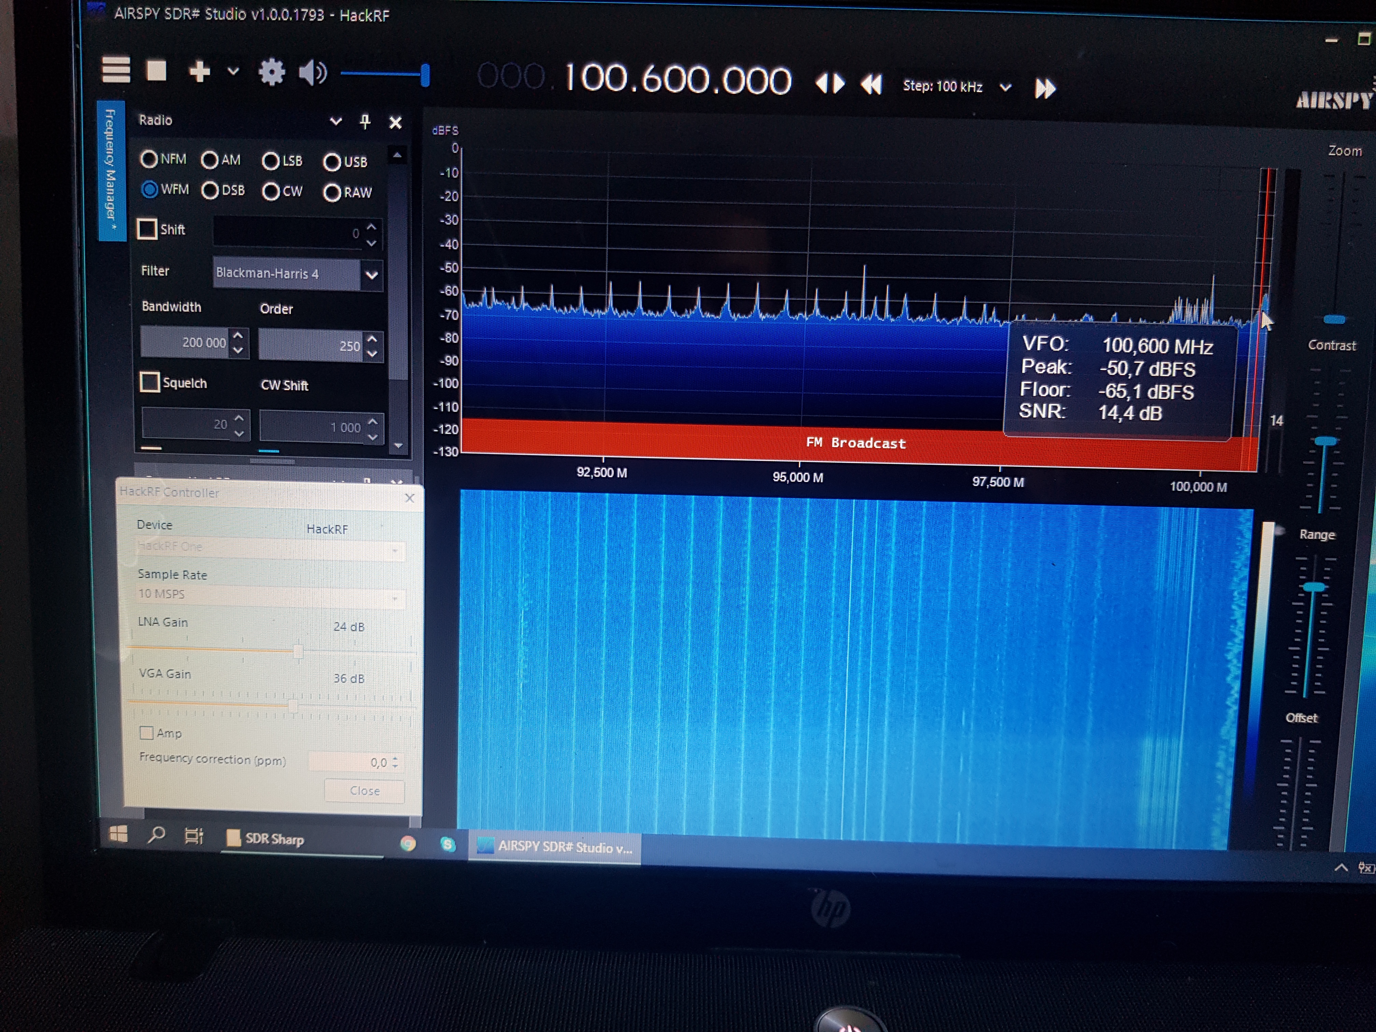
Task: Open the HackRF One device dropdown
Action: click(271, 549)
